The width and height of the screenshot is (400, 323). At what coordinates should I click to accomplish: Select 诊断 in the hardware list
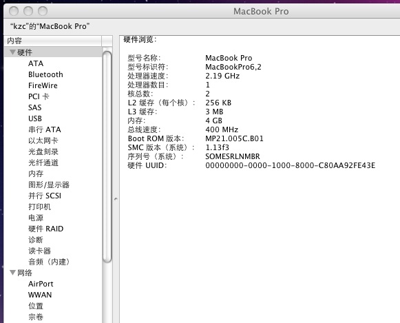[36, 240]
